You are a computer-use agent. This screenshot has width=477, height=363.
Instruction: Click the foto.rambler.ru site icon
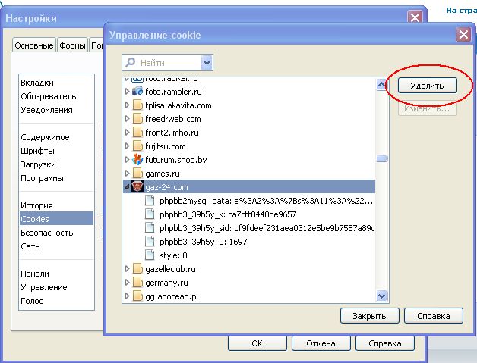coord(137,92)
